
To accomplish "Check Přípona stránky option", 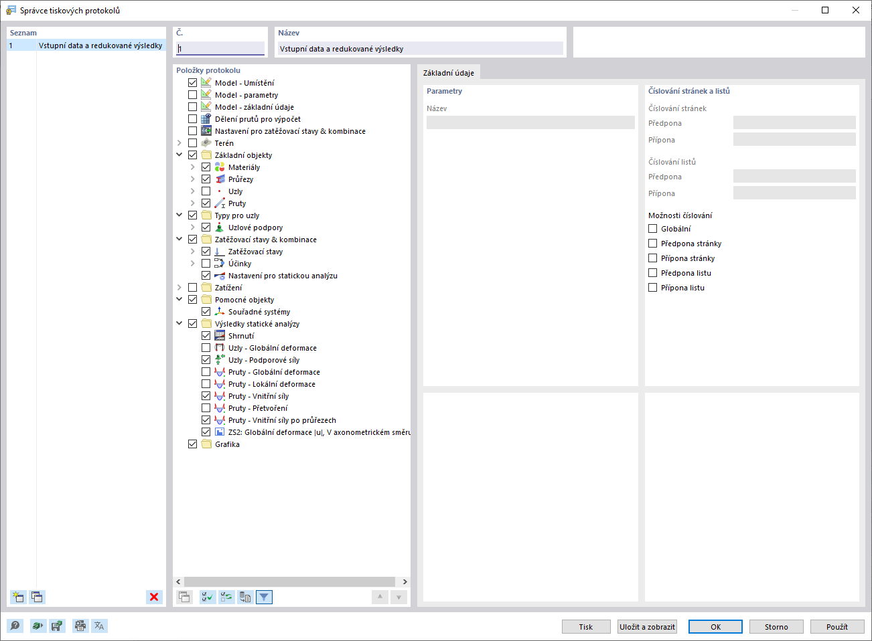I will tap(653, 258).
